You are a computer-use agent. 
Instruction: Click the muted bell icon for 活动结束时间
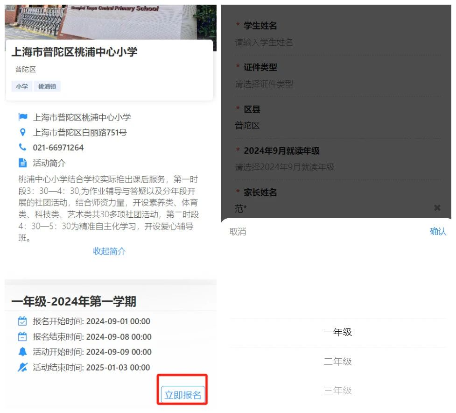[x=22, y=367]
